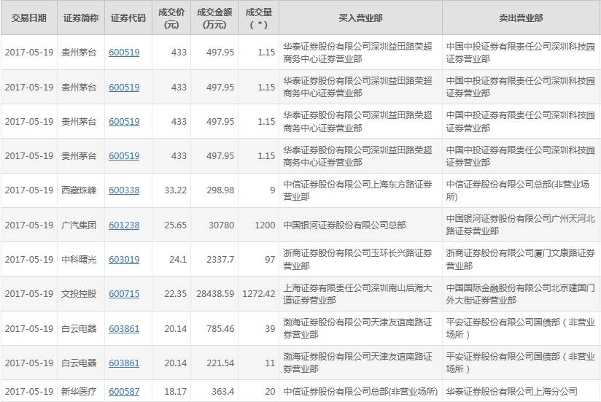Click price value 24.1

tap(178, 260)
